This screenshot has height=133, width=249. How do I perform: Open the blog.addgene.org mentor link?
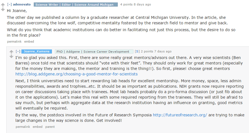[77, 74]
